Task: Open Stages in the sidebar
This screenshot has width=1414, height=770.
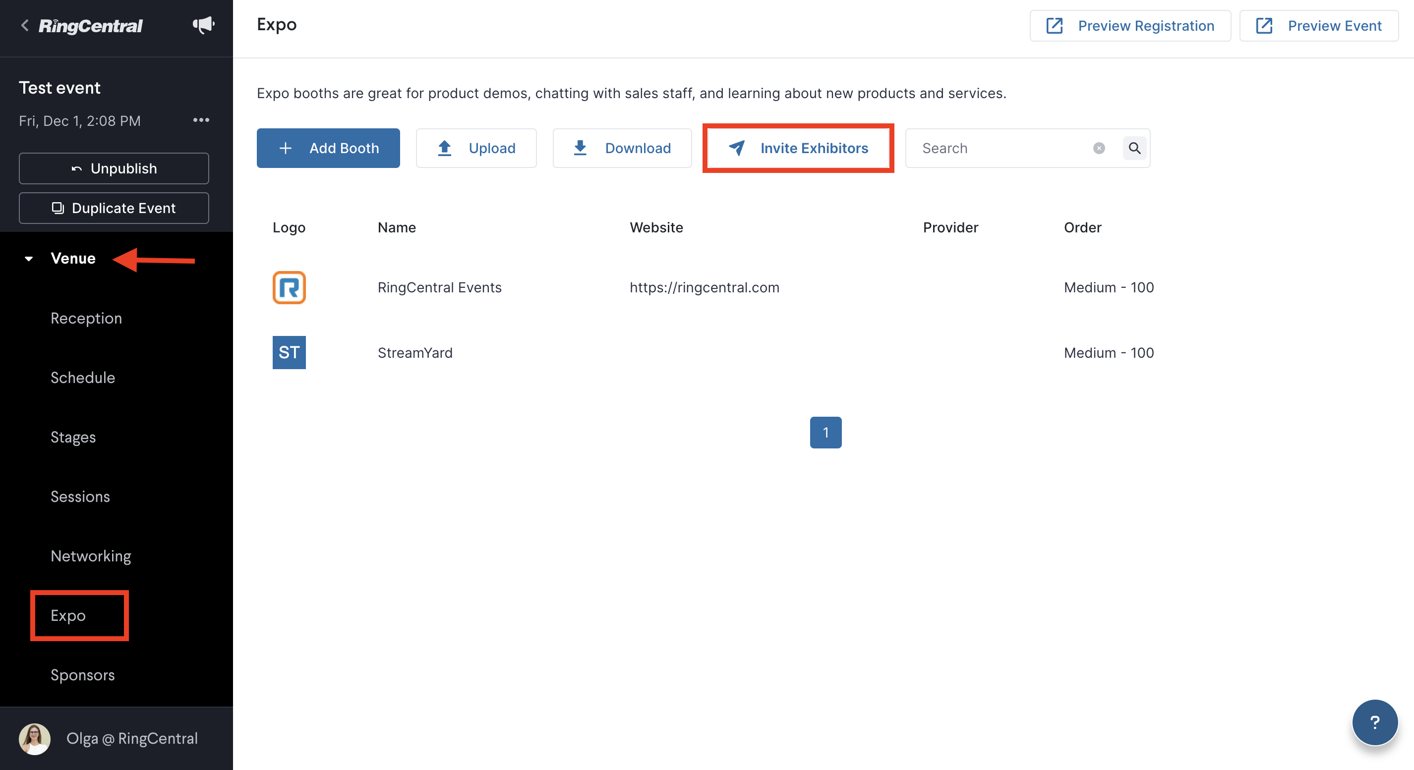Action: click(x=73, y=437)
